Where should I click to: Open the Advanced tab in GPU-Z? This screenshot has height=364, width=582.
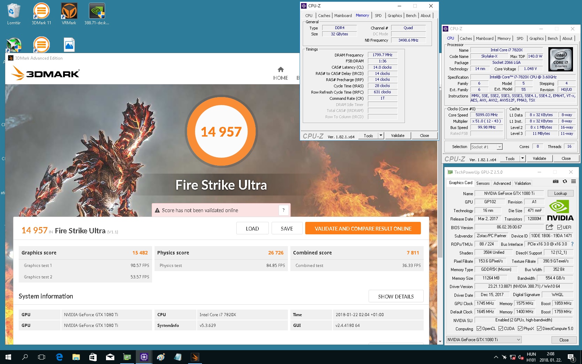[502, 183]
